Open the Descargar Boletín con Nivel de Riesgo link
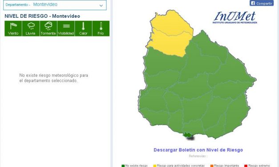 coord(198,150)
